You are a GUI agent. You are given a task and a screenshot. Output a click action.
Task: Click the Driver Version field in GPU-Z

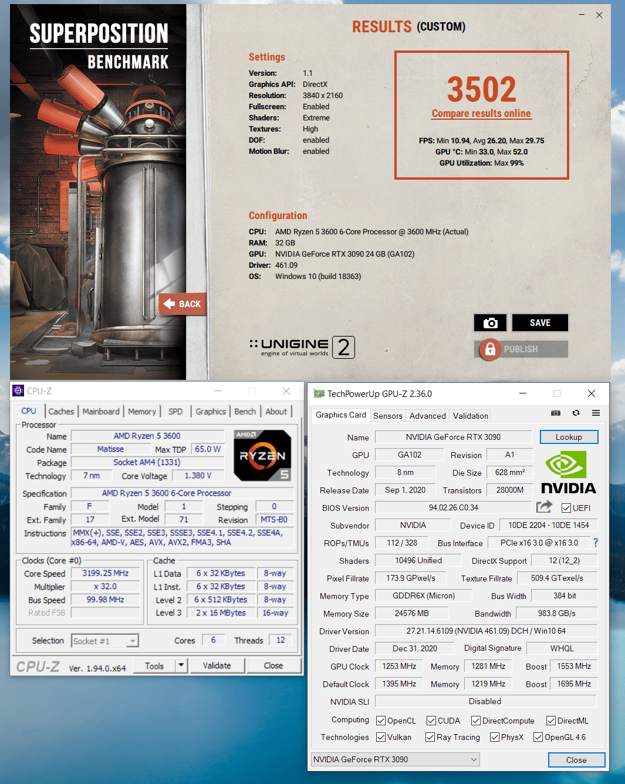(x=486, y=631)
